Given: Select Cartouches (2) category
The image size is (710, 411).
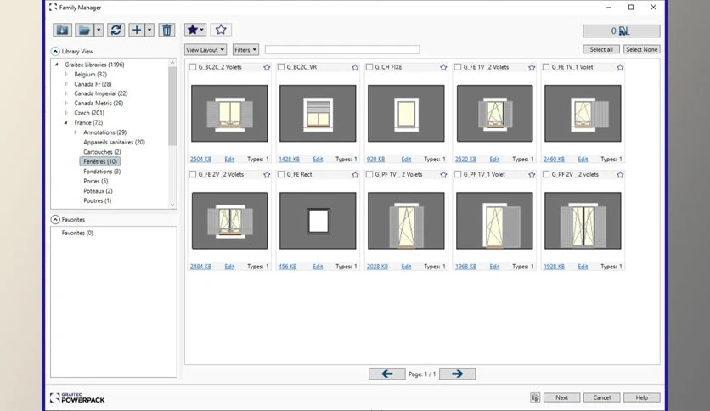Looking at the screenshot, I should 102,152.
